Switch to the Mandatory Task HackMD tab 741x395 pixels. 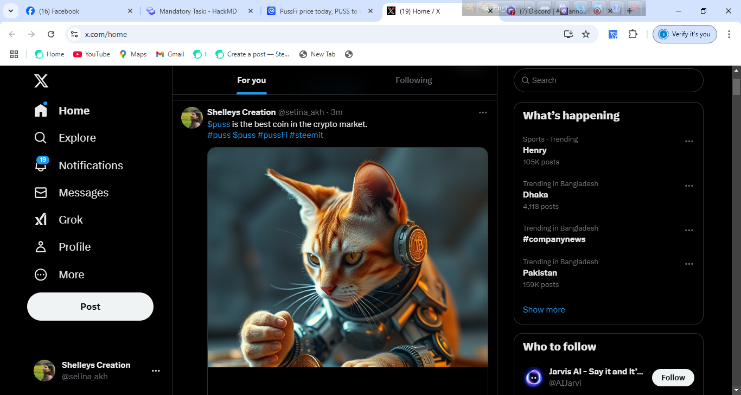click(x=200, y=11)
